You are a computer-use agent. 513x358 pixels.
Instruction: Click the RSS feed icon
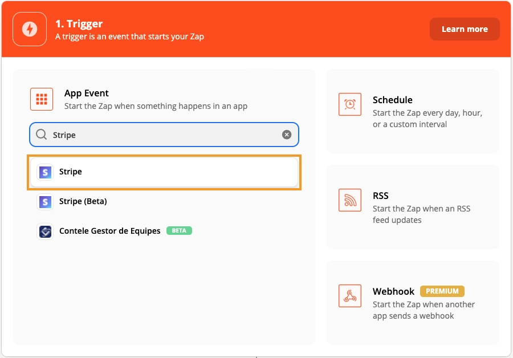tap(350, 200)
